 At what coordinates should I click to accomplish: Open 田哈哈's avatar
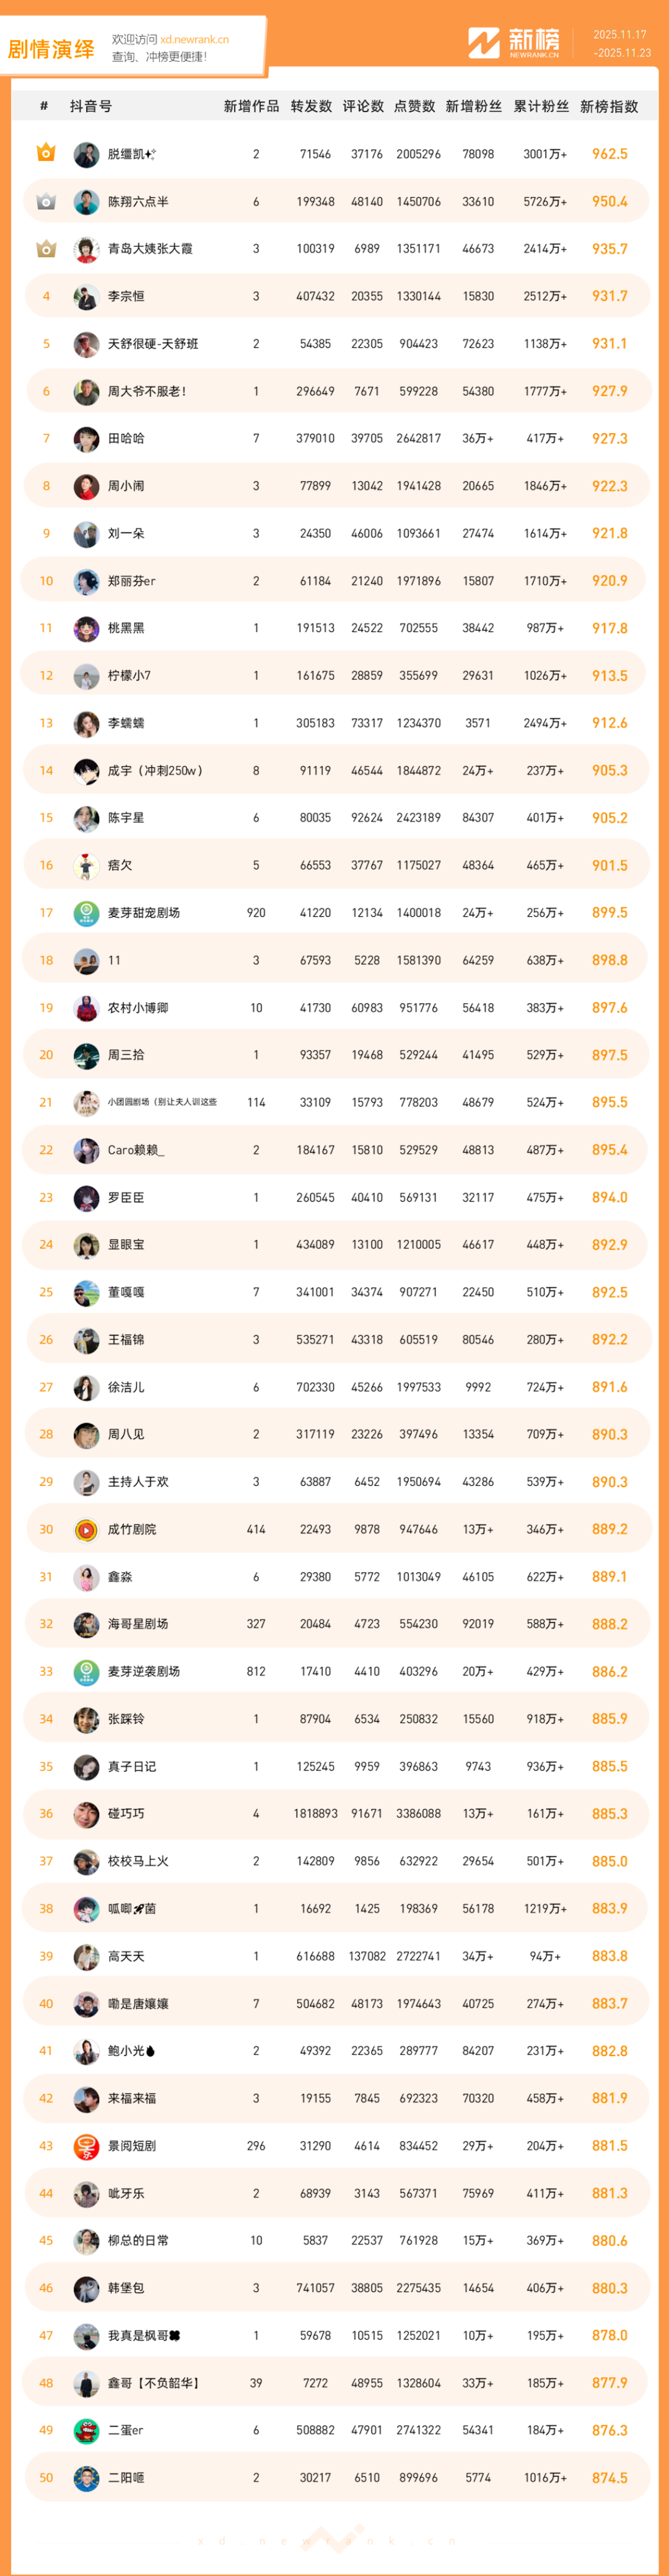coord(86,439)
